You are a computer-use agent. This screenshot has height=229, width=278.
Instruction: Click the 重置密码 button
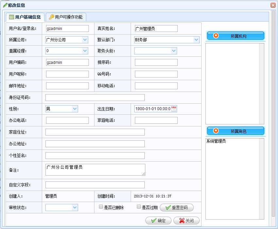click(x=177, y=208)
